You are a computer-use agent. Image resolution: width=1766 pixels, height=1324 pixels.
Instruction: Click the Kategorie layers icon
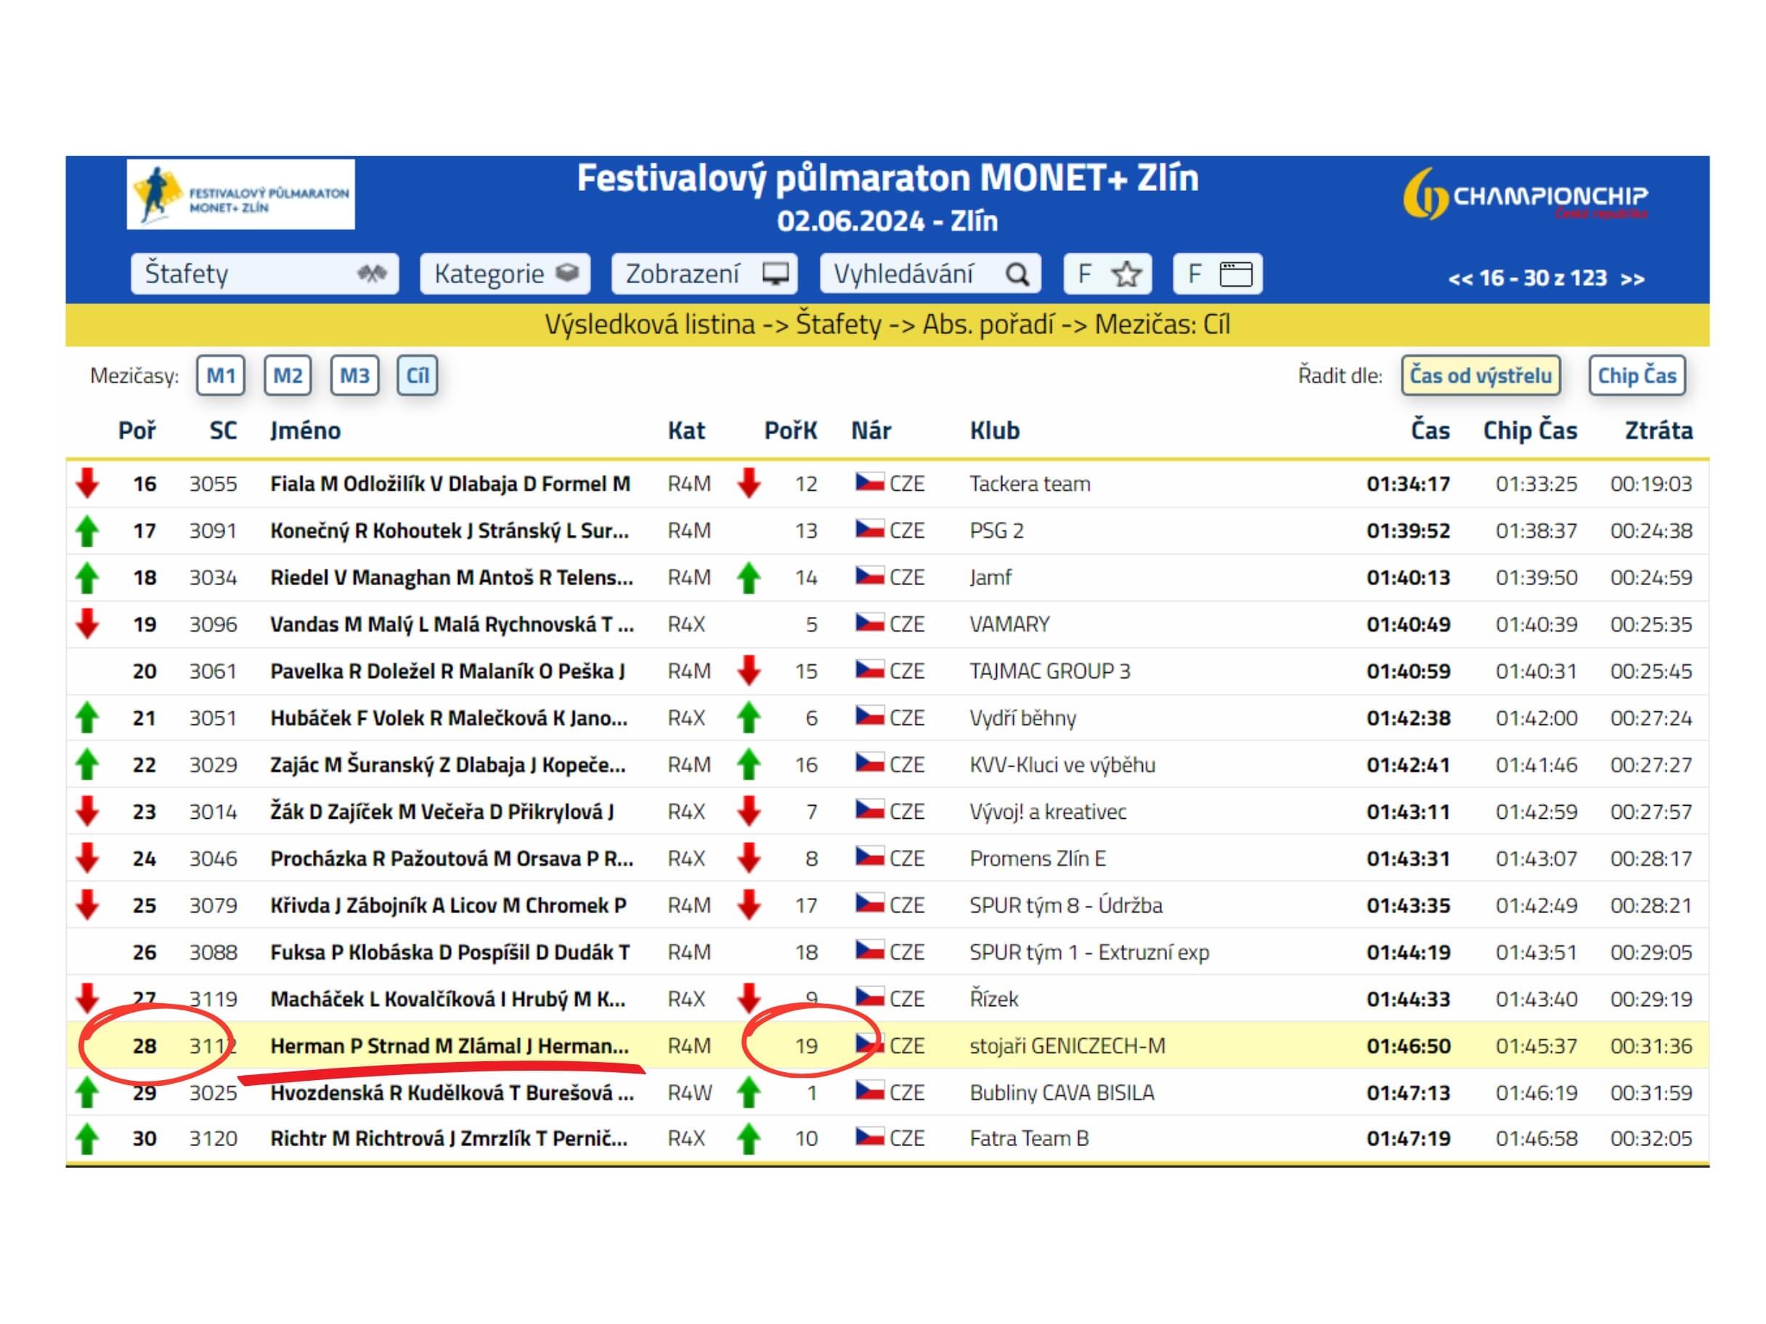point(568,273)
